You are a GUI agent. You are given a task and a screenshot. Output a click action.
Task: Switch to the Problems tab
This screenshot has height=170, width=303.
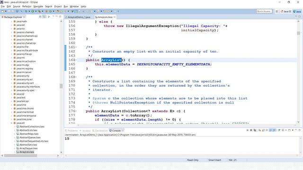71,130
